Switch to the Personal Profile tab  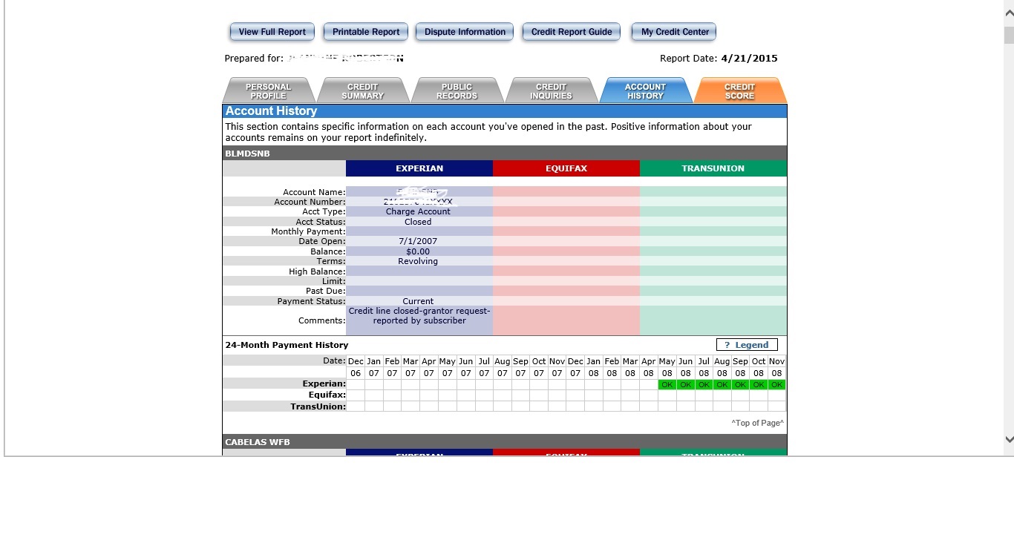[269, 90]
